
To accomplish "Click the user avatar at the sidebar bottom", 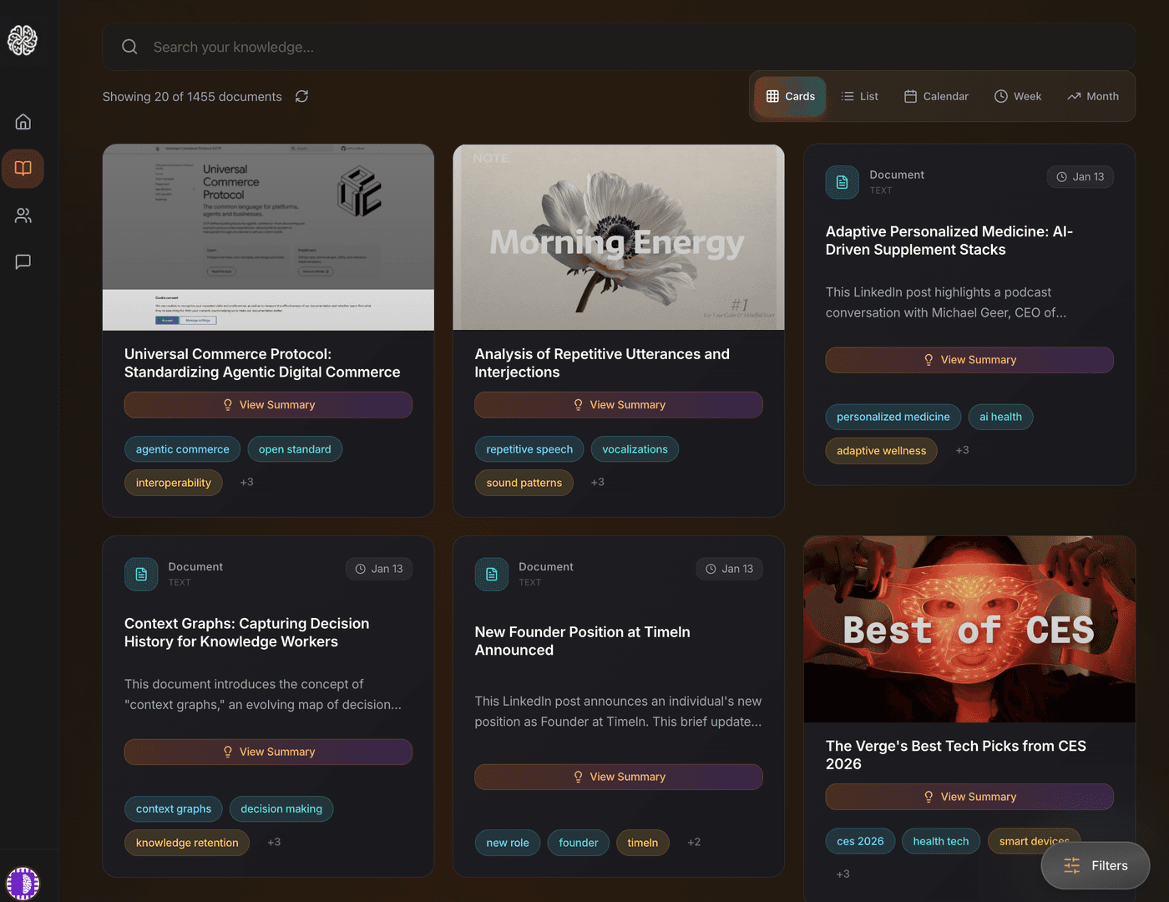I will 23,883.
